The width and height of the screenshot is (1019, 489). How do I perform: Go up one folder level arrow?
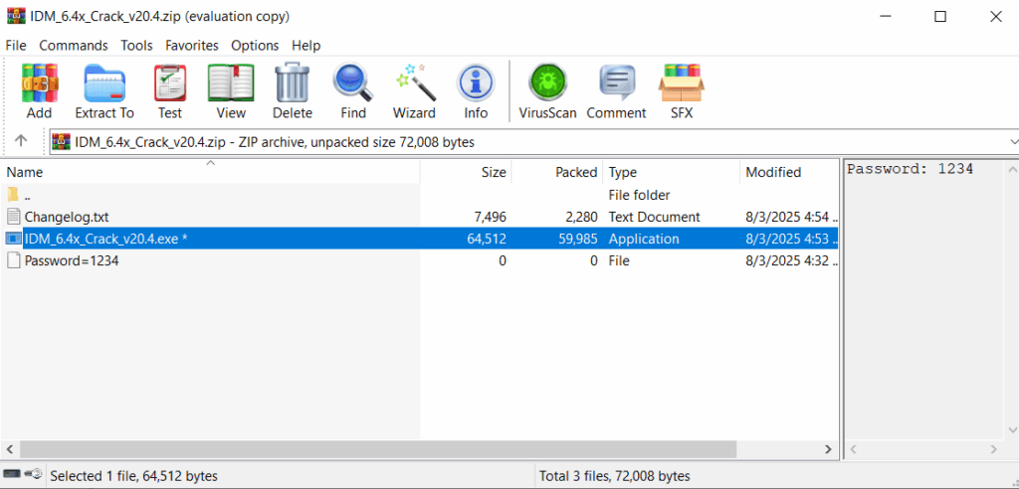[x=21, y=141]
